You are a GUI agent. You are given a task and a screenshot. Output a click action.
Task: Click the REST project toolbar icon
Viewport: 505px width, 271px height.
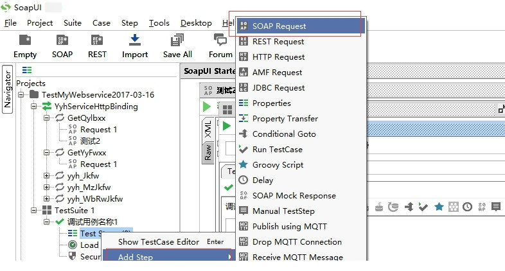point(97,46)
